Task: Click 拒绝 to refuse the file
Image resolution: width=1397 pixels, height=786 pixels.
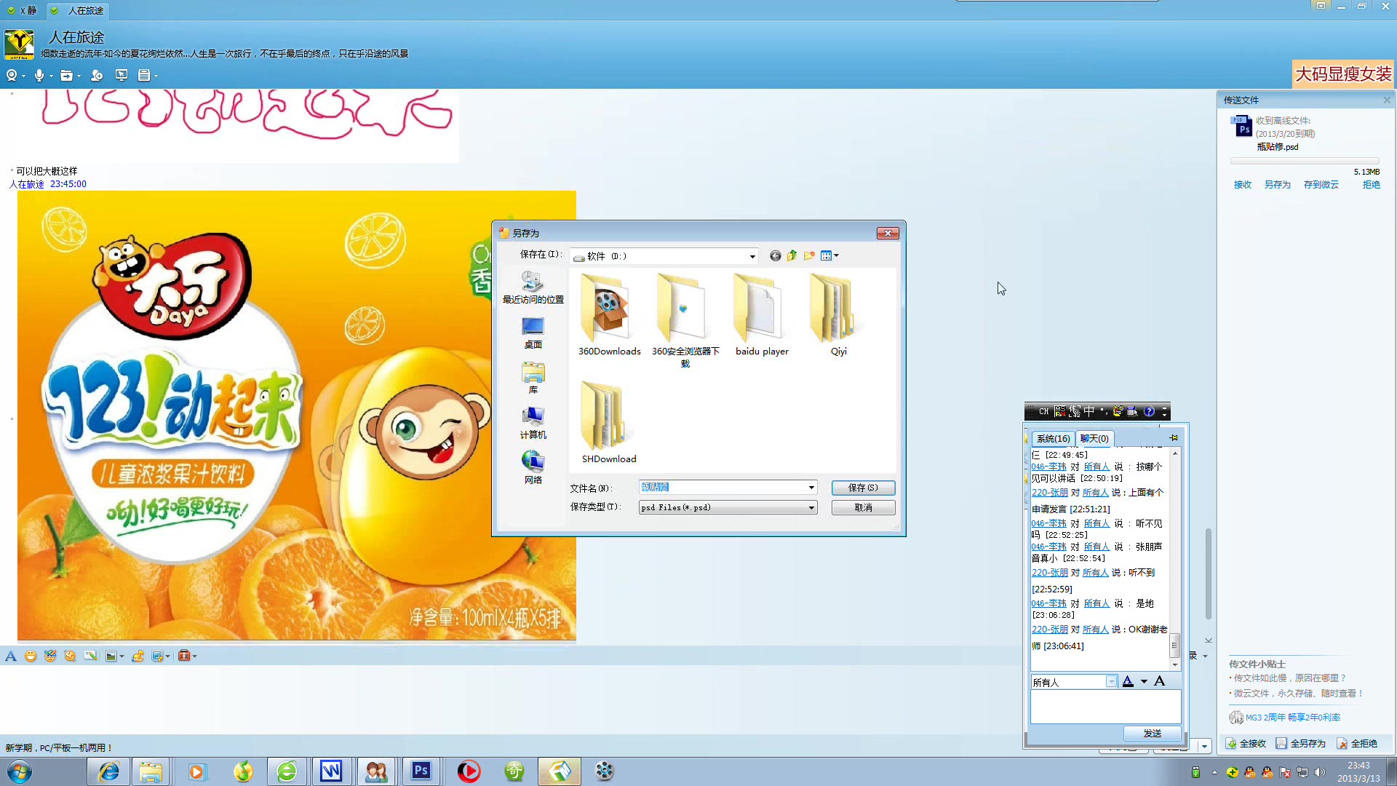Action: [1371, 185]
